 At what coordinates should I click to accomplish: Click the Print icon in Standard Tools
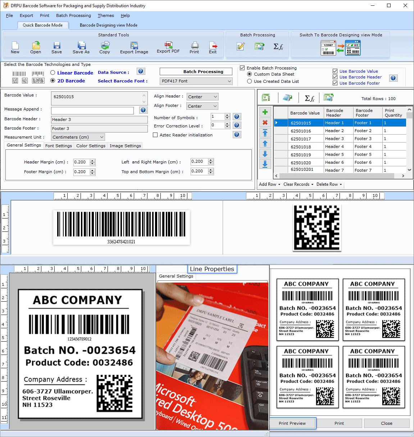pos(195,46)
